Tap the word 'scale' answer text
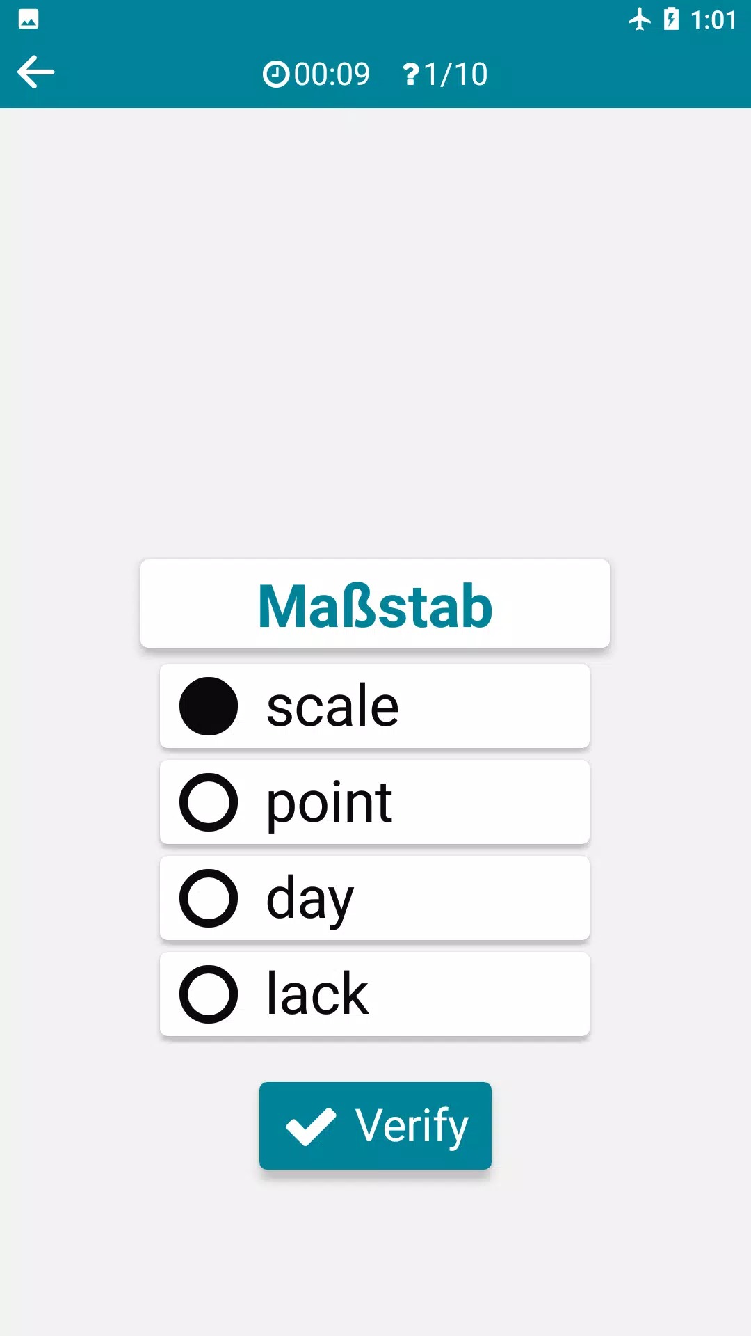The image size is (751, 1336). pos(332,706)
